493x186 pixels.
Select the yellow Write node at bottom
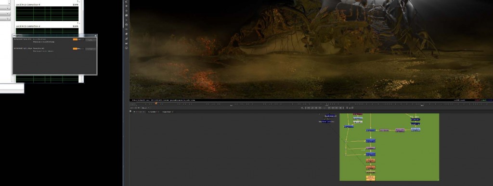[x=371, y=178]
